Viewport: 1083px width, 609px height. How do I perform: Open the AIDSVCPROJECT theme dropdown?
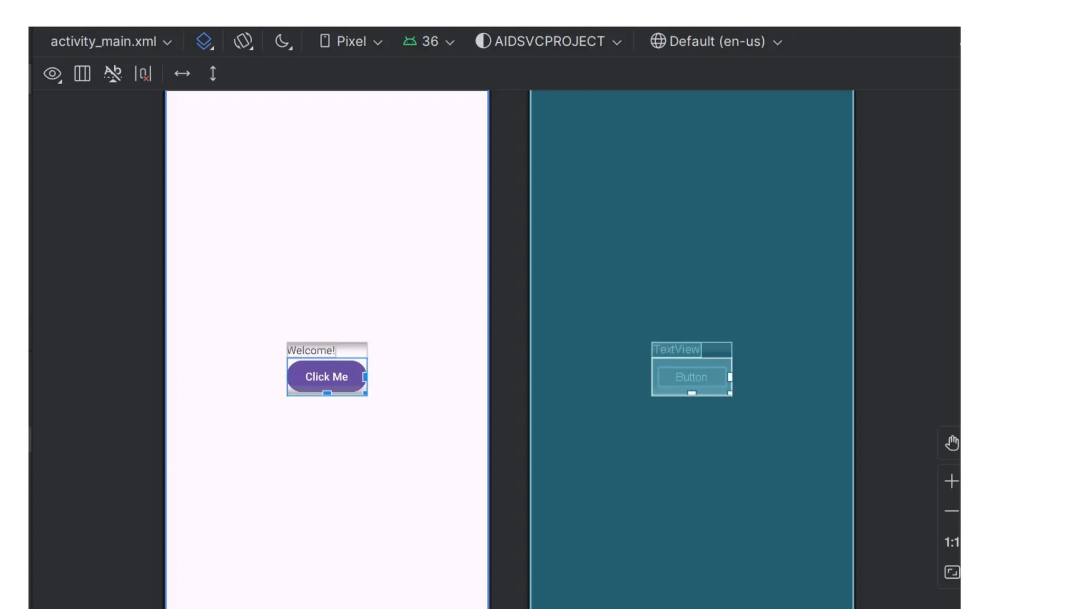pos(548,41)
